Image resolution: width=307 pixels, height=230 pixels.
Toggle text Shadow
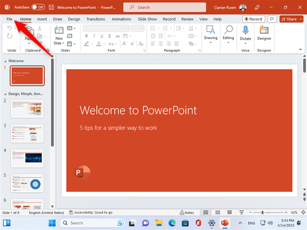pos(109,36)
